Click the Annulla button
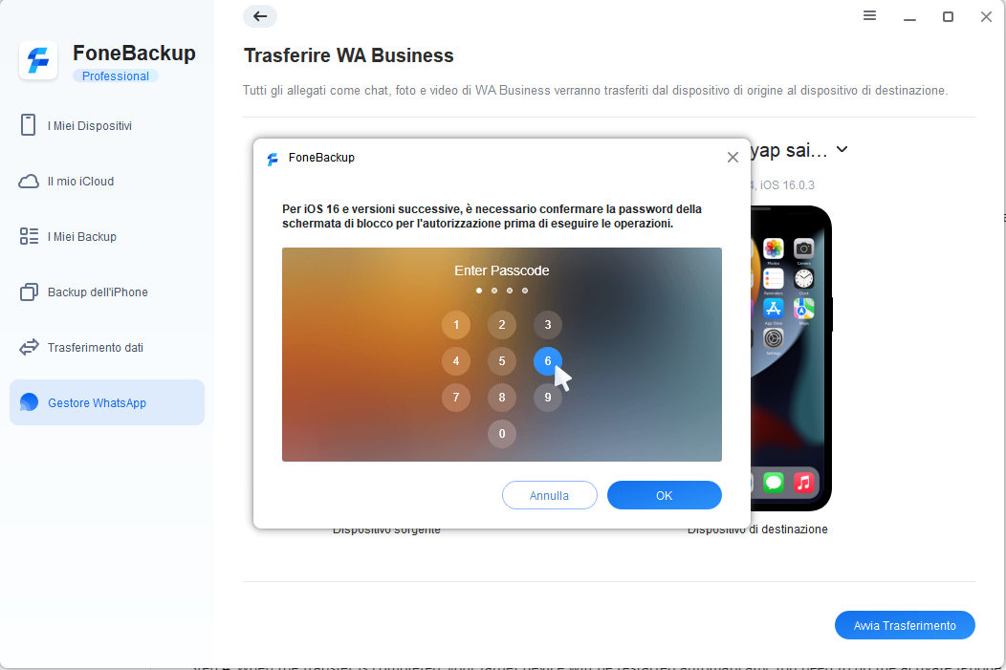Image resolution: width=1006 pixels, height=670 pixels. (x=549, y=495)
